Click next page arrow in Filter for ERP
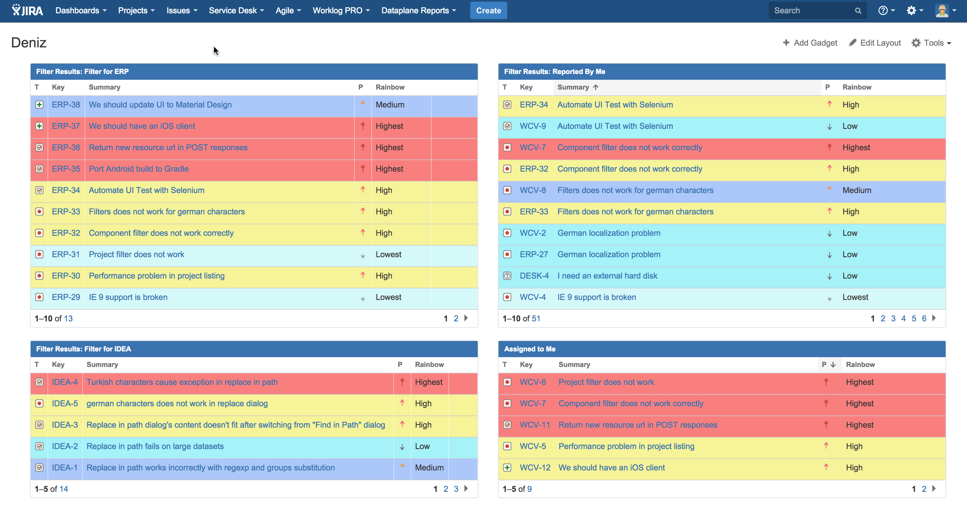 pyautogui.click(x=466, y=318)
